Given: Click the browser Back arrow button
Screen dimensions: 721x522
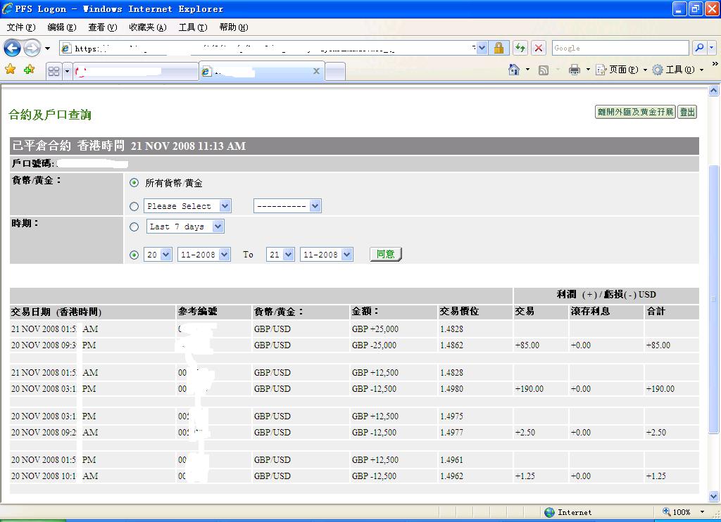Looking at the screenshot, I should 12,48.
